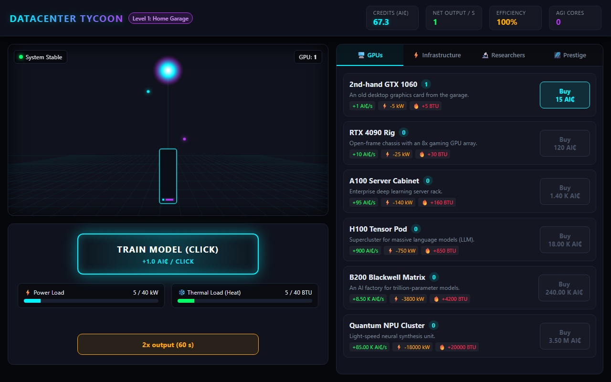
Task: Click the Net Output per second stat
Action: click(454, 18)
